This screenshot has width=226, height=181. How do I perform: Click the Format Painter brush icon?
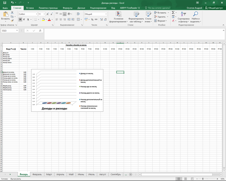[13, 20]
